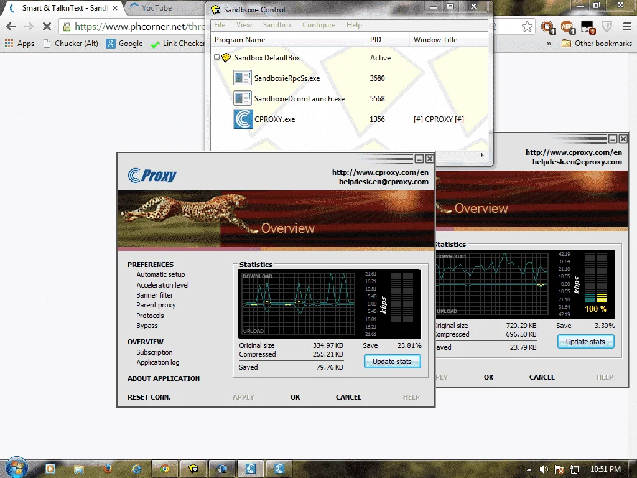
Task: Collapse the Sandbox DefaultBox tree node
Action: click(217, 57)
